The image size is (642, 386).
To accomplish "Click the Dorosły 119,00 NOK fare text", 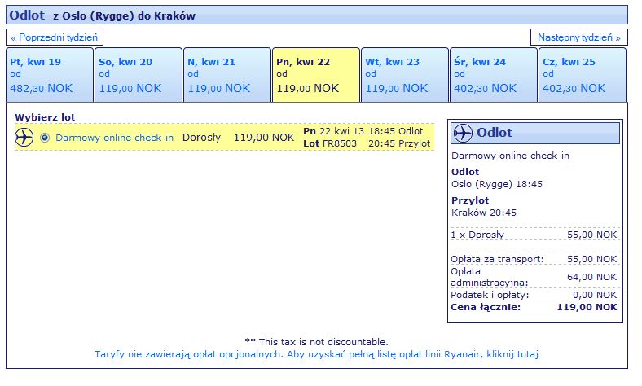I will click(x=238, y=138).
